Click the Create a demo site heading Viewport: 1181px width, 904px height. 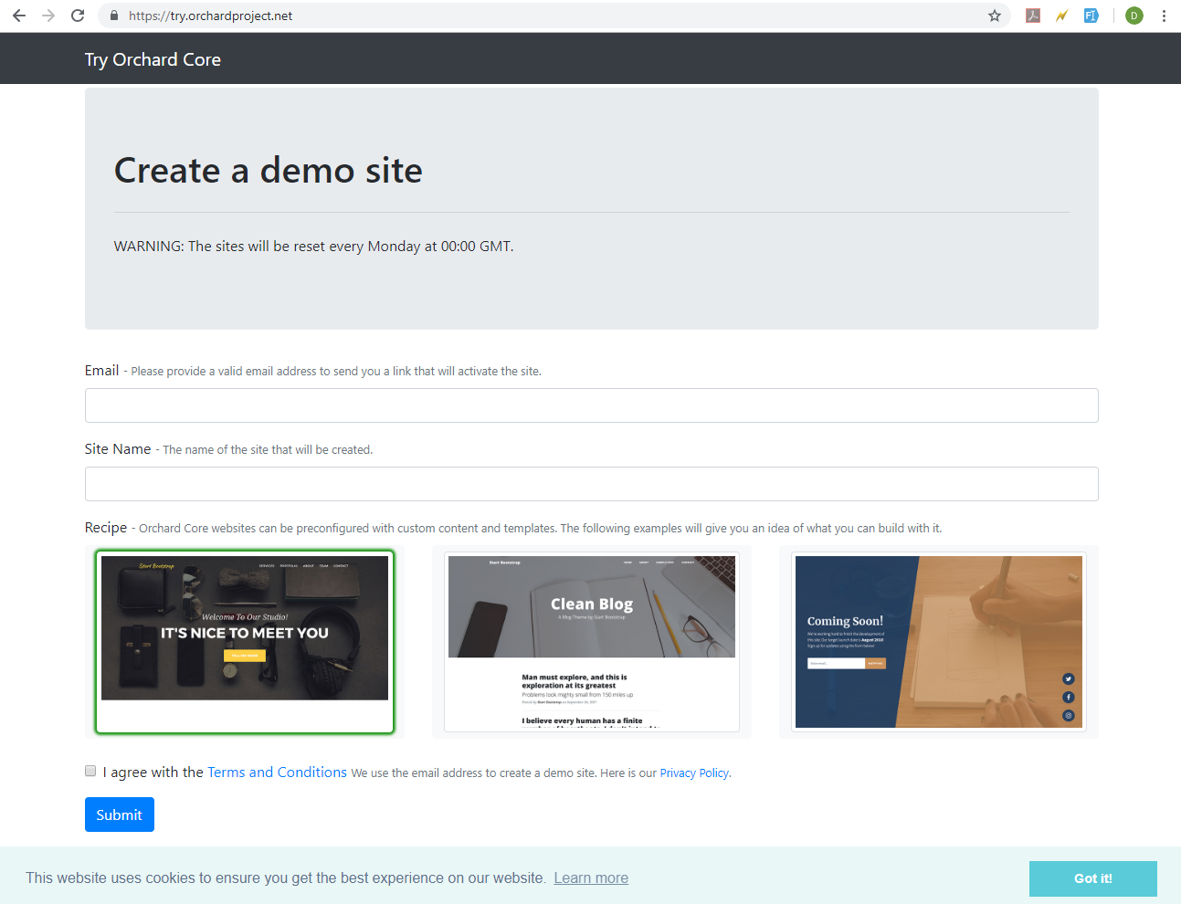point(269,171)
